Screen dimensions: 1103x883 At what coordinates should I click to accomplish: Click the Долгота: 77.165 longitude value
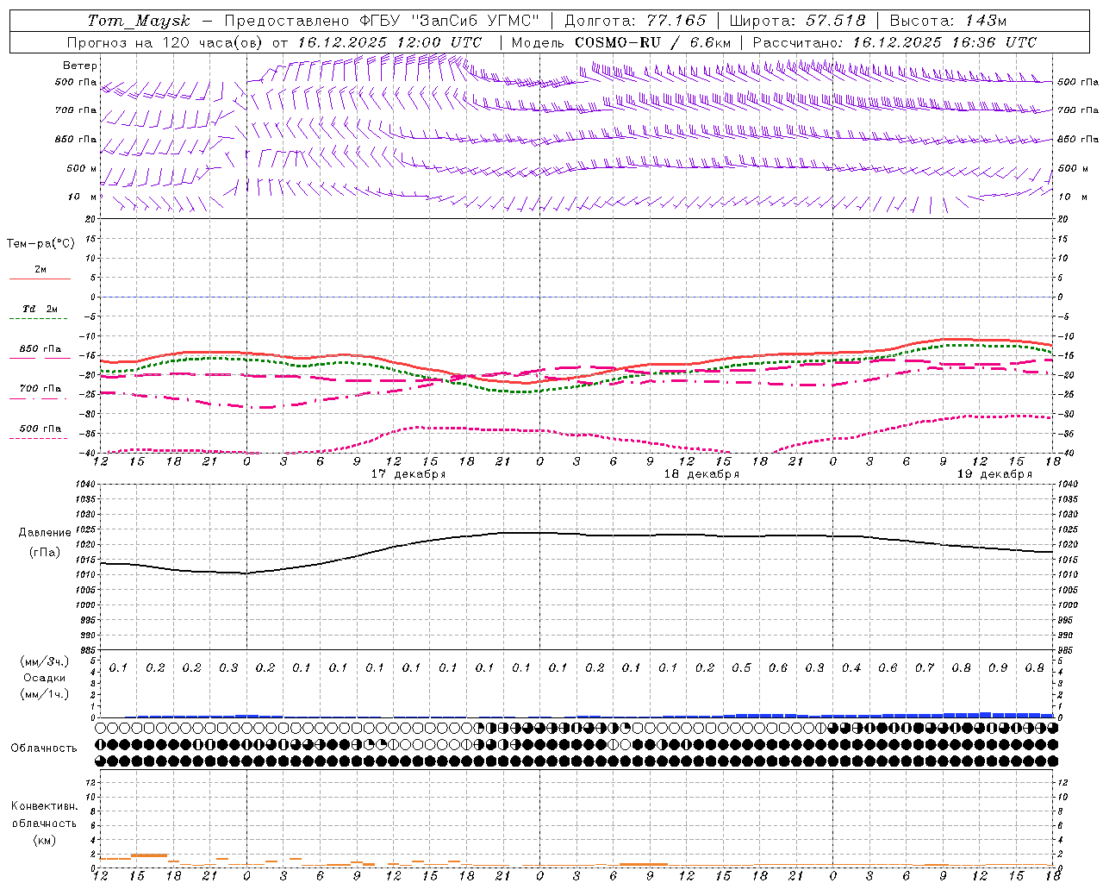point(635,21)
